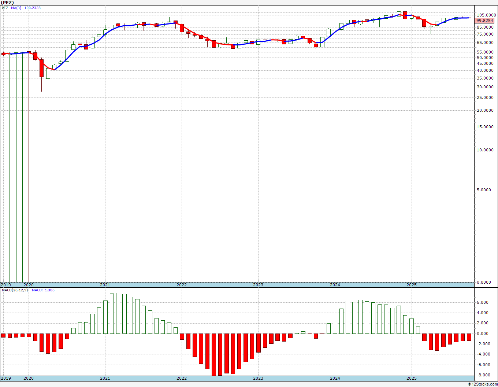Click "2019" on the price chart time axis
498x387 pixels.
pyautogui.click(x=5, y=285)
